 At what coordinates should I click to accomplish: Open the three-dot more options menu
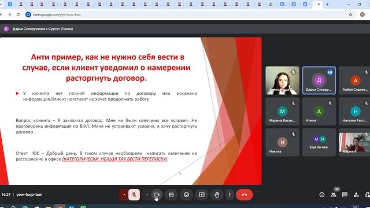point(230,195)
